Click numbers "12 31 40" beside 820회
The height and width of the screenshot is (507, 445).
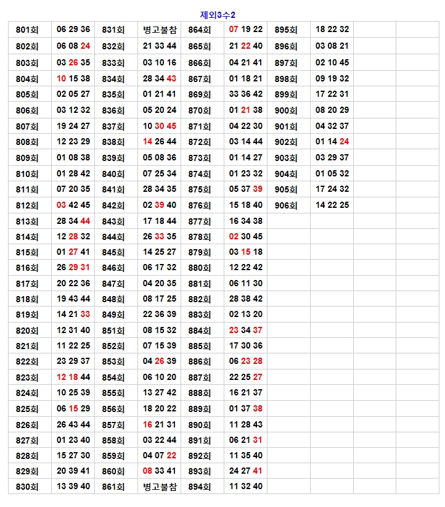(73, 331)
